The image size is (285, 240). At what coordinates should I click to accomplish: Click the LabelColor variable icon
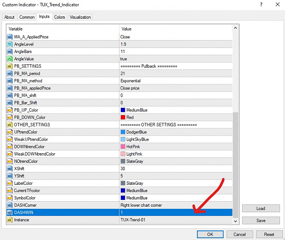tap(10, 183)
